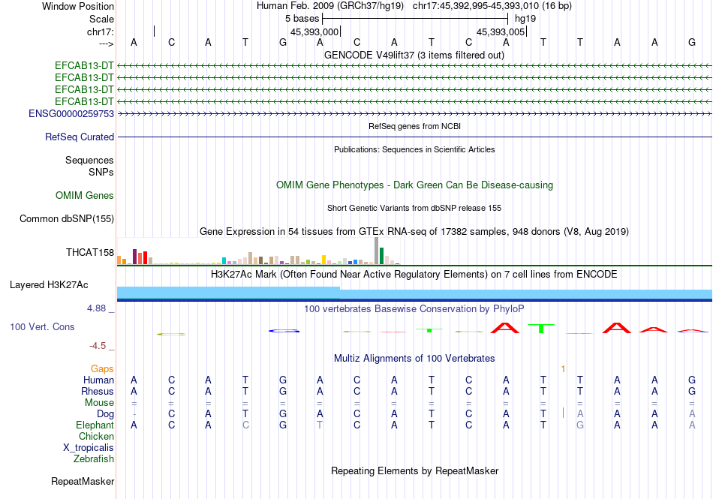The width and height of the screenshot is (713, 499).
Task: Click the tallest gray bar in THCAT158 chart
Action: (x=377, y=251)
